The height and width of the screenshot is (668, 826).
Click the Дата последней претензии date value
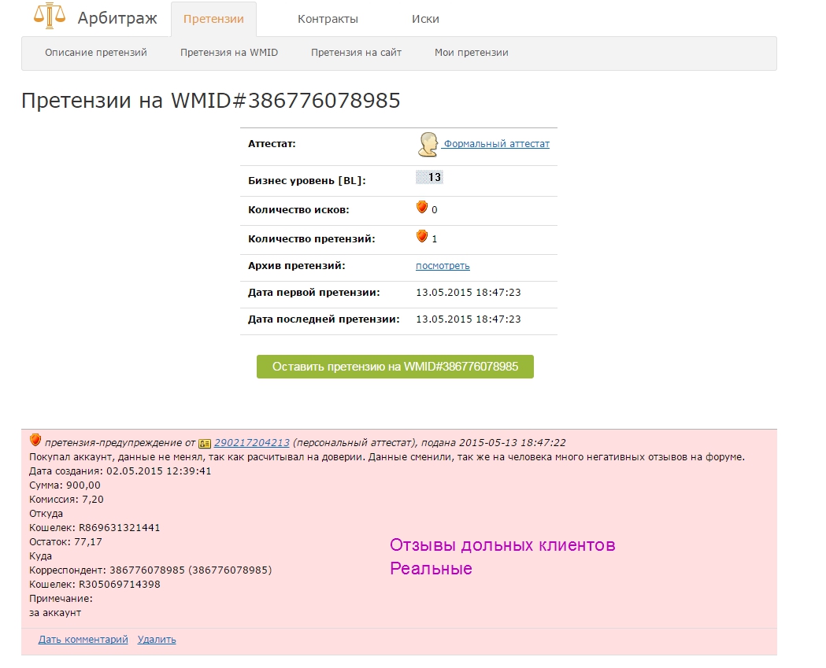(469, 319)
